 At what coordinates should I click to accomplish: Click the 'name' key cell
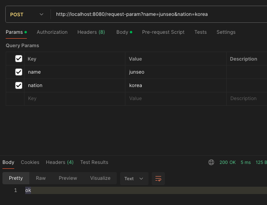(x=74, y=72)
